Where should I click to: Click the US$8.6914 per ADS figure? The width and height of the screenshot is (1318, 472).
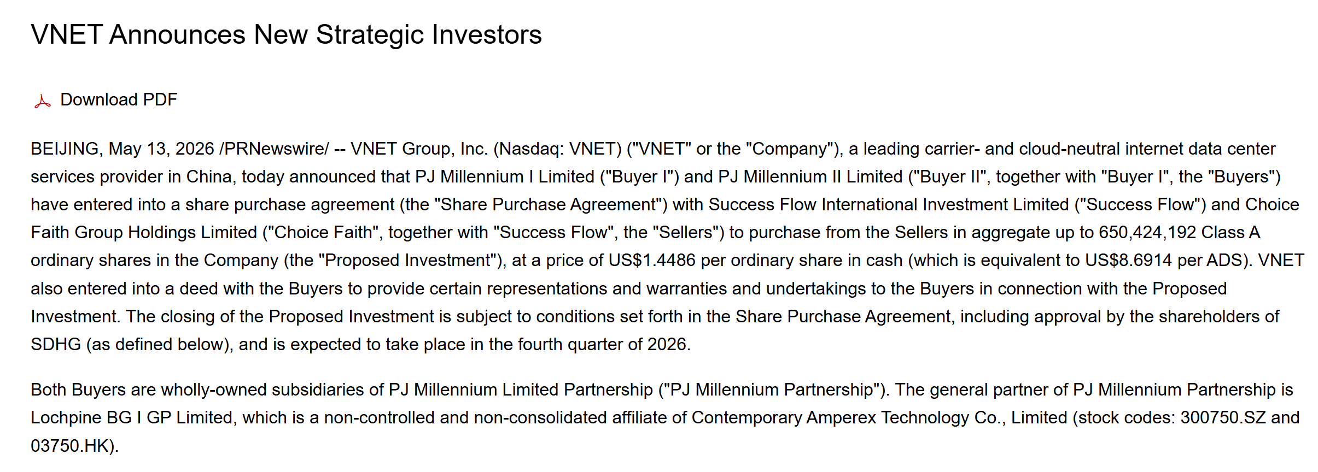point(1129,261)
